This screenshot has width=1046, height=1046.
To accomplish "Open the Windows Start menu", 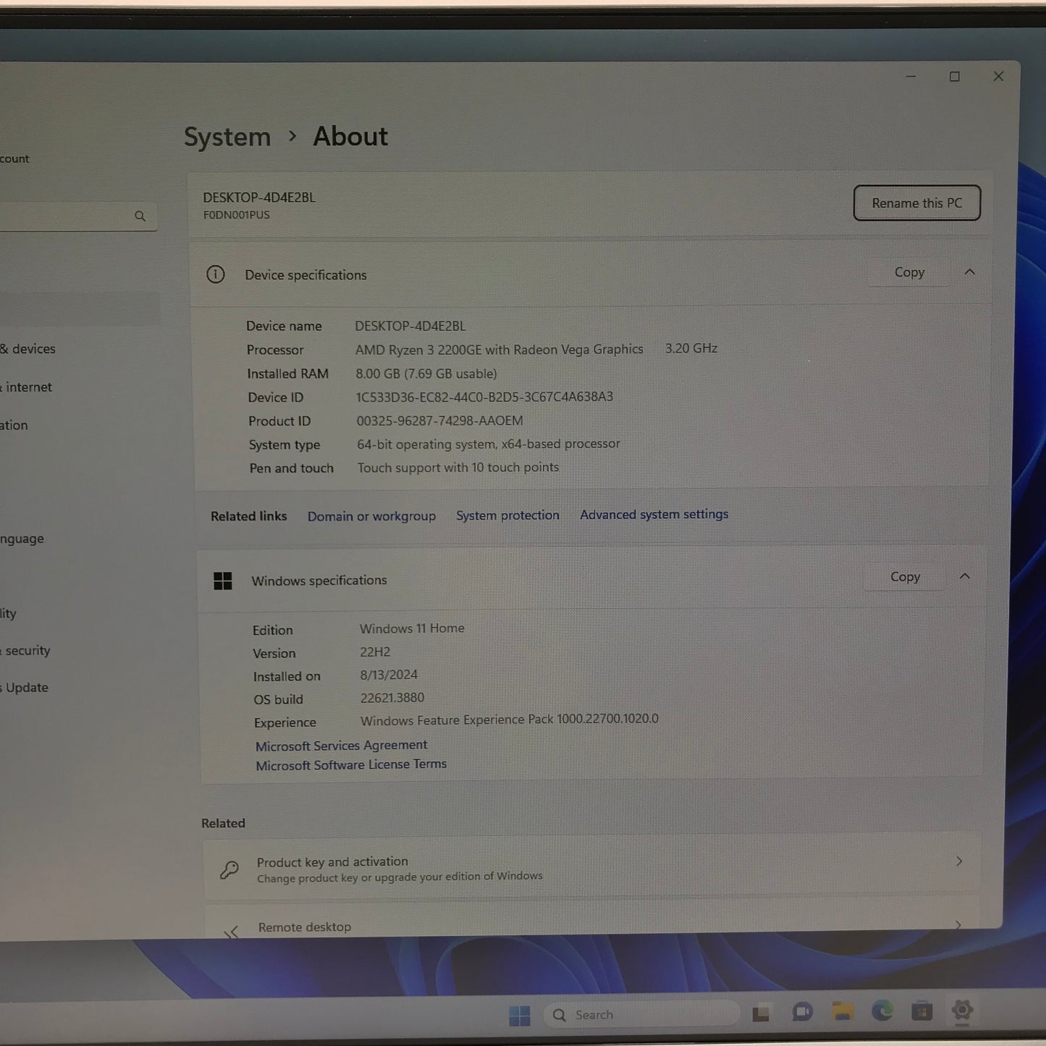I will pyautogui.click(x=519, y=1016).
